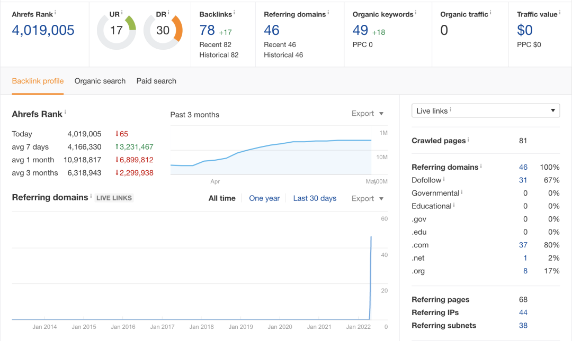Click the Dofollow count 31 link
The height and width of the screenshot is (341, 572).
point(523,180)
